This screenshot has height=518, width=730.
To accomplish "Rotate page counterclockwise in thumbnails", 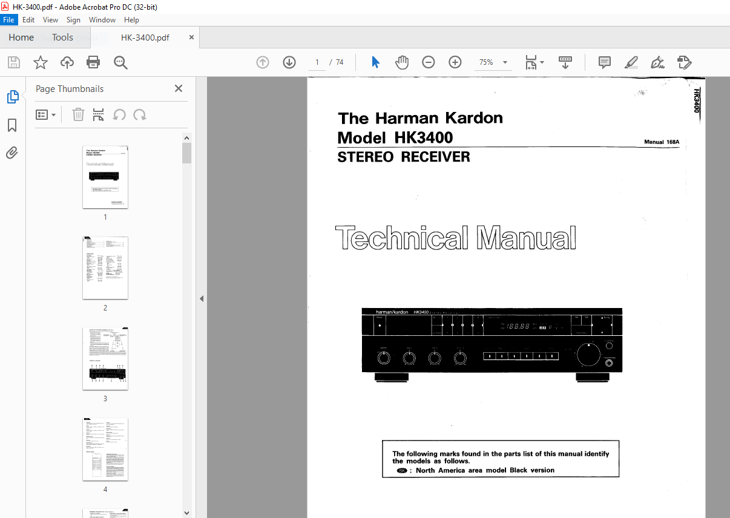I will (x=119, y=114).
